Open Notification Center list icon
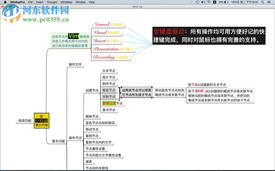The width and height of the screenshot is (275, 171). pyautogui.click(x=269, y=2)
